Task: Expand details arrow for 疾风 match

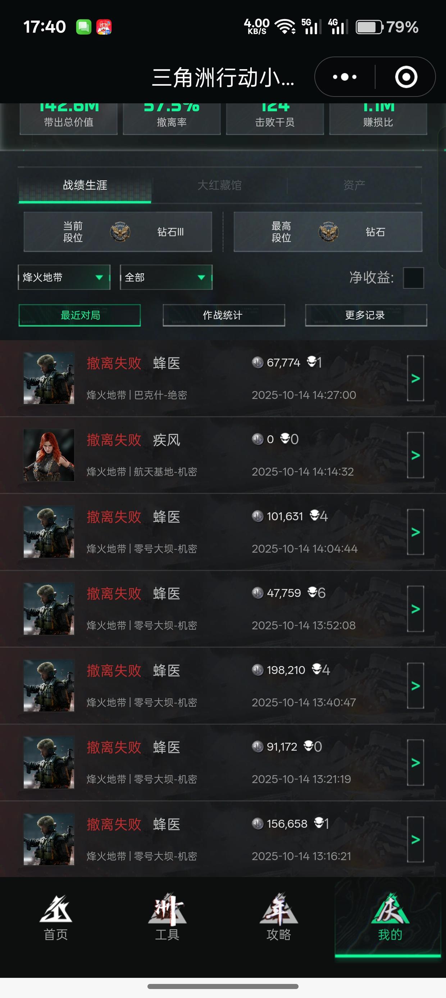Action: pos(415,455)
